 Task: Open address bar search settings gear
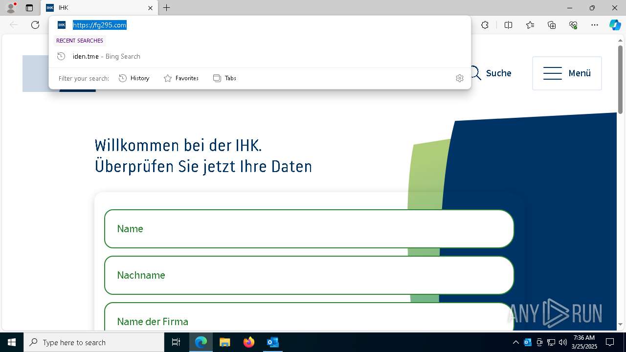coord(460,78)
